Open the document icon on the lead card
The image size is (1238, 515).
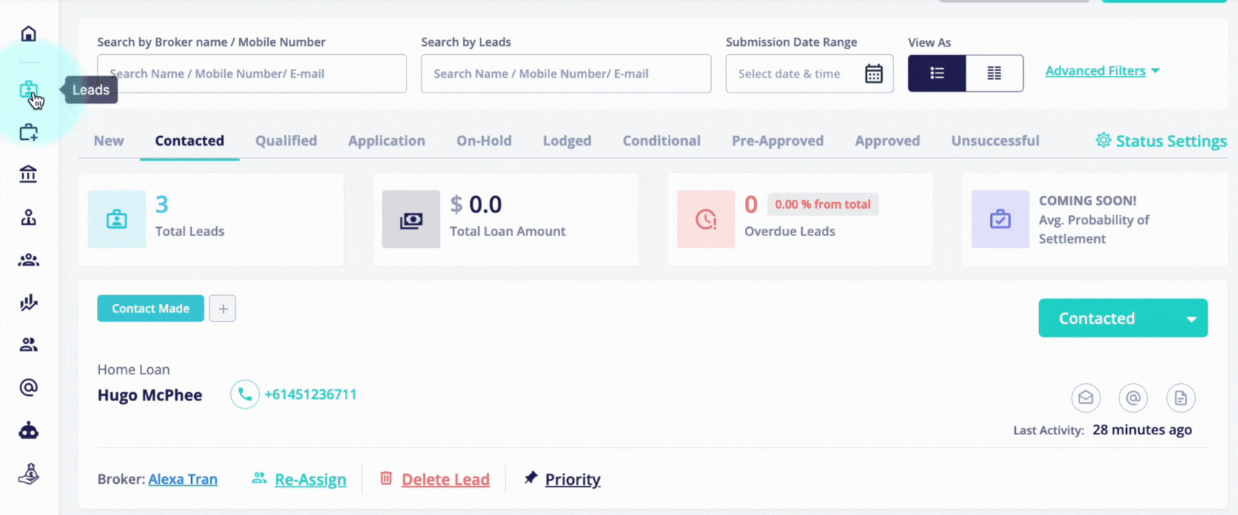[x=1181, y=397]
